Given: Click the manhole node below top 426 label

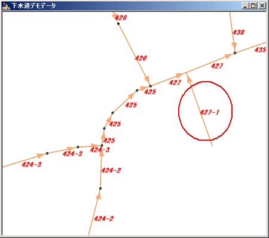Looking at the screenshot, I should coord(118,24).
